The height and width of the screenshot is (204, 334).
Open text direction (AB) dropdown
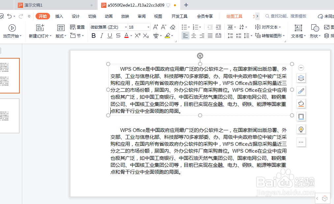tap(232, 27)
